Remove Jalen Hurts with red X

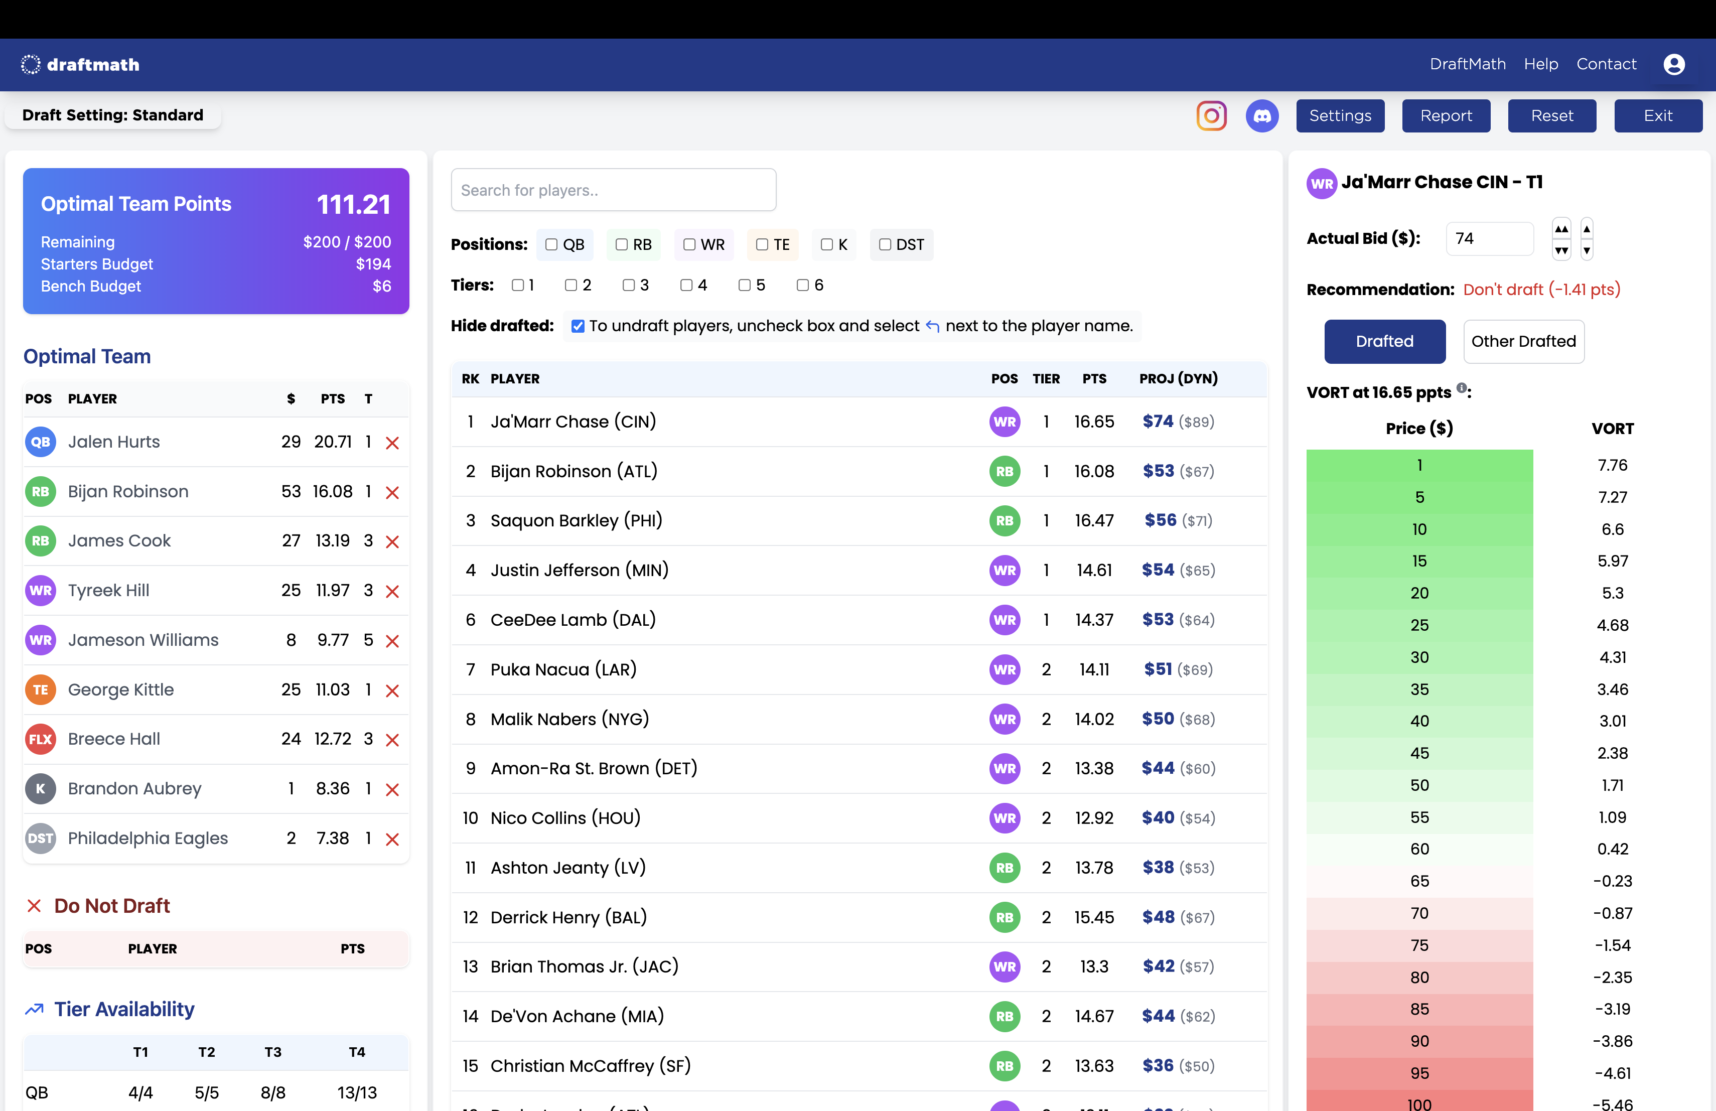tap(392, 444)
